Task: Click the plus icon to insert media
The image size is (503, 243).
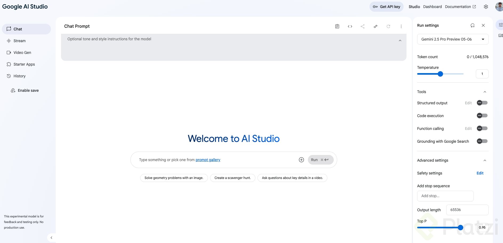Action: (x=301, y=160)
